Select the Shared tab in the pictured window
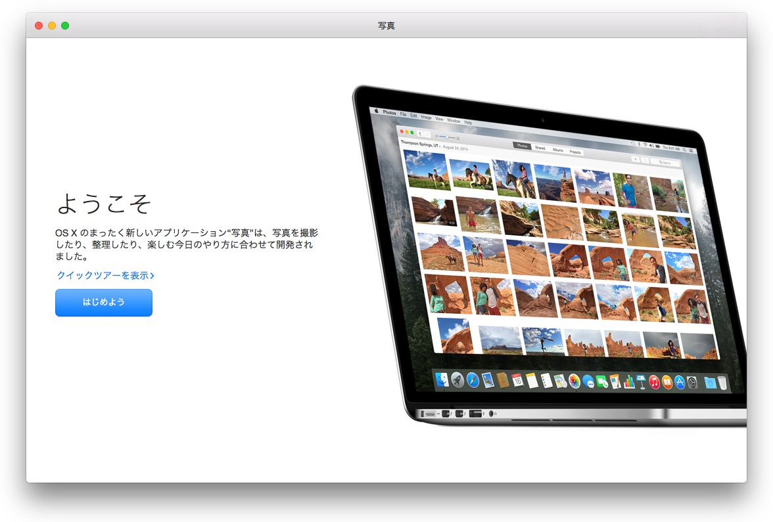 (x=540, y=148)
